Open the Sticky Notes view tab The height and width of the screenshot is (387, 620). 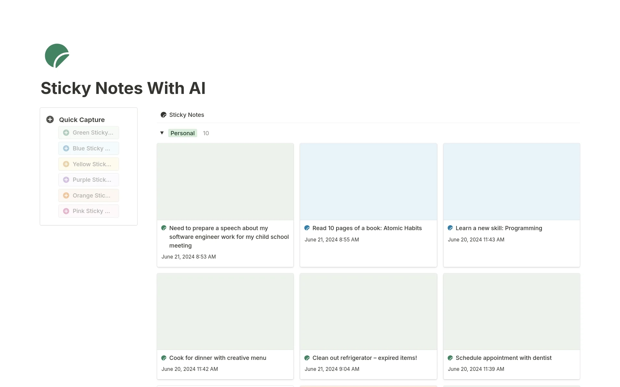coord(182,115)
